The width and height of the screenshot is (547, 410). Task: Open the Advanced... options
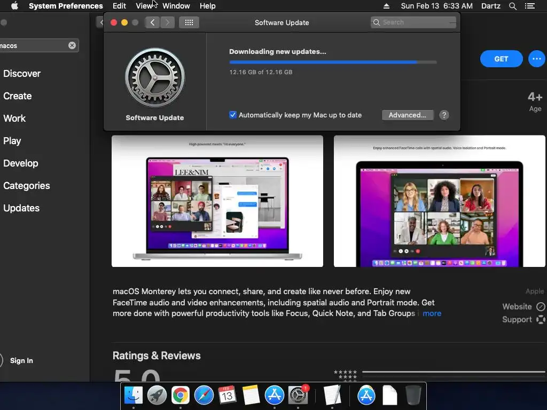(408, 115)
